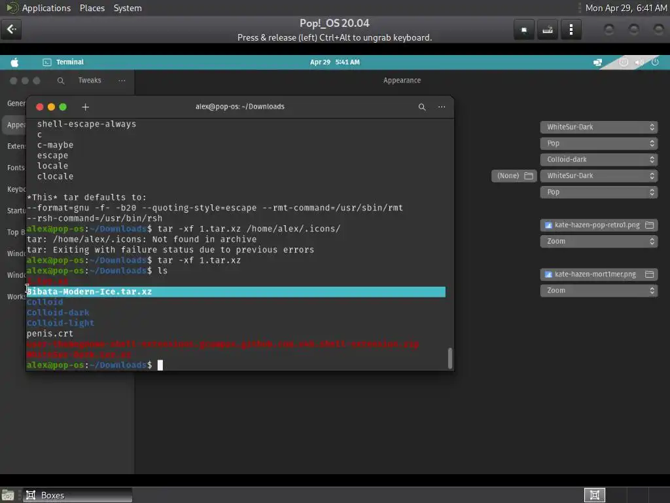The height and width of the screenshot is (503, 670).
Task: Click the power icon in the guest top bar
Action: pyautogui.click(x=655, y=62)
